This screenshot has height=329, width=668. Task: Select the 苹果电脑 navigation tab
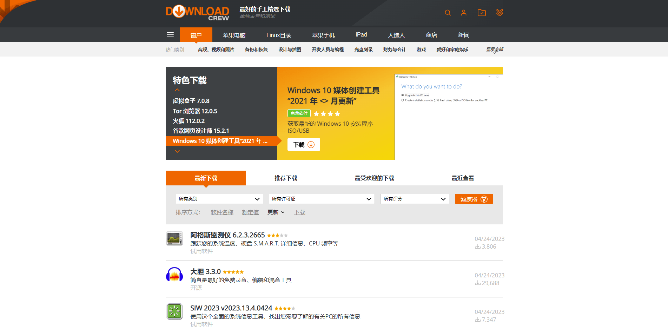(234, 35)
